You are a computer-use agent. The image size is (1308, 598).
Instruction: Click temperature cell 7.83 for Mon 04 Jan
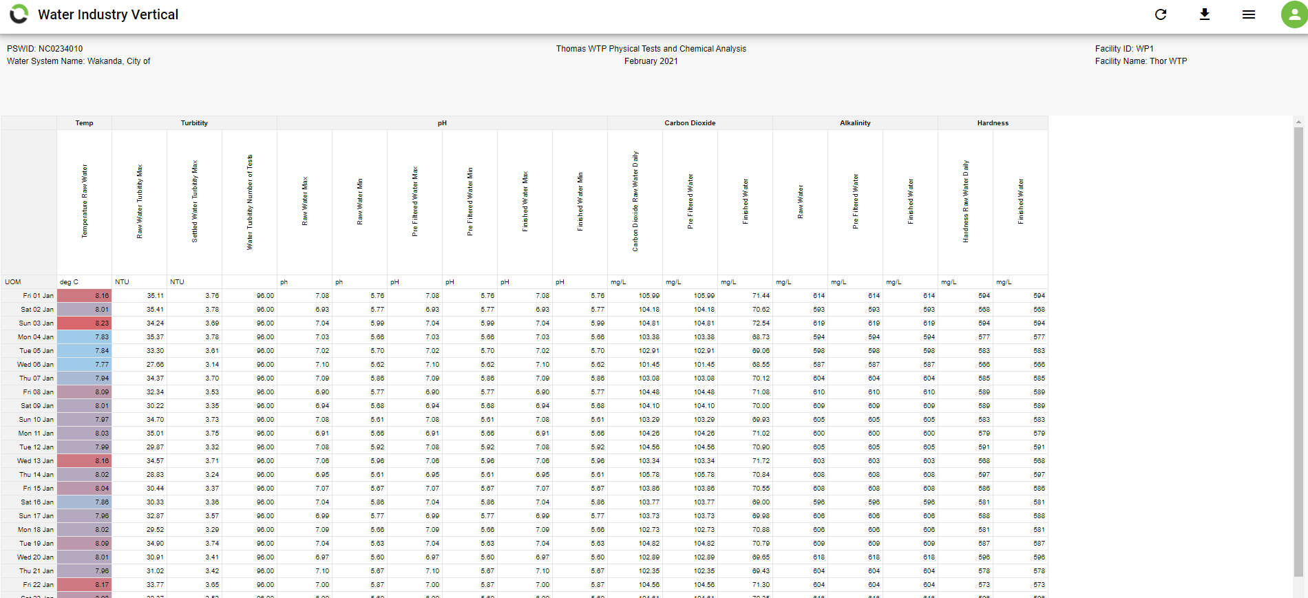[85, 337]
